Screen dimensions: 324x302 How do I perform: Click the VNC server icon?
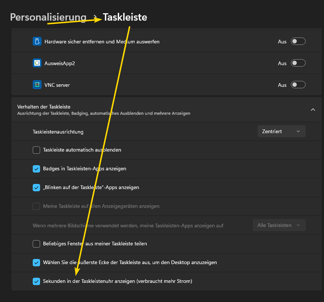(37, 85)
